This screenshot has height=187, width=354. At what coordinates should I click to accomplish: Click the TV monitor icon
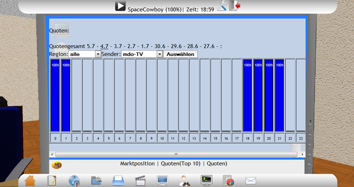click(x=162, y=180)
